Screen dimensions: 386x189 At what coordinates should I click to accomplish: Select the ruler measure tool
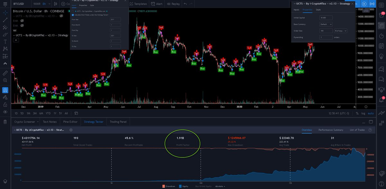tap(5, 73)
